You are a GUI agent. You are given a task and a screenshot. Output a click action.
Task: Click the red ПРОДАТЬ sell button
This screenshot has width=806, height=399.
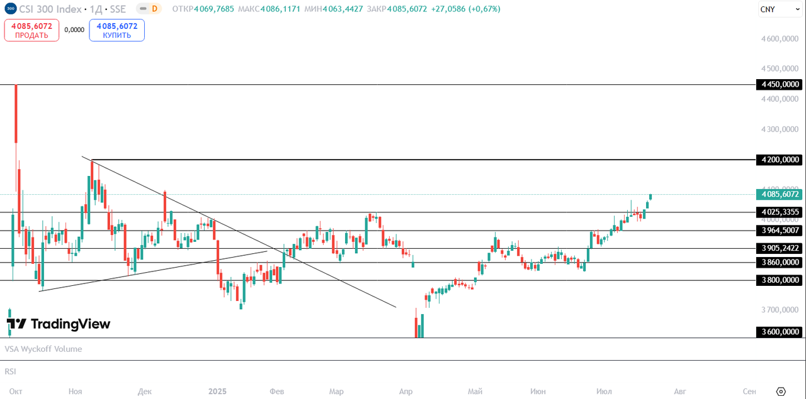point(31,30)
